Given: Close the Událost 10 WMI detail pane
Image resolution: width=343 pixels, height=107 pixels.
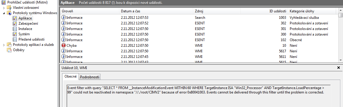Looking at the screenshot, I should tap(339, 68).
